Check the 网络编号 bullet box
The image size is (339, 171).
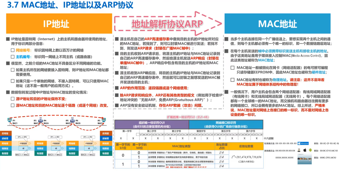(13, 50)
